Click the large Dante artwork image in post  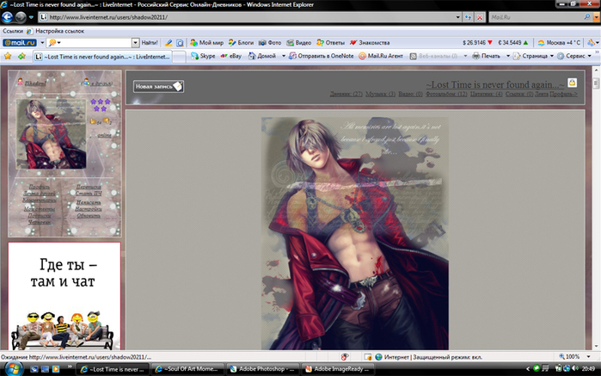point(355,233)
